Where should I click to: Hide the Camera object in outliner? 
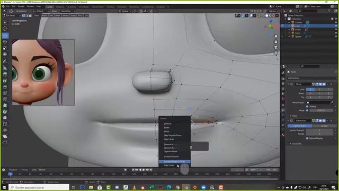(x=336, y=22)
